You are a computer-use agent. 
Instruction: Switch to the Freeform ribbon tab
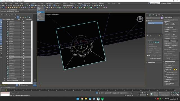(13, 10)
